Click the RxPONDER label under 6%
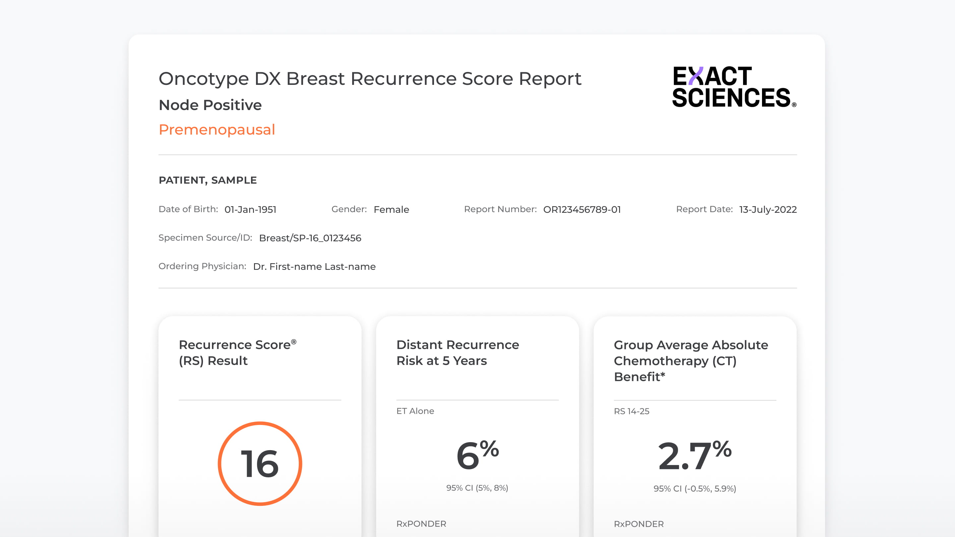The image size is (955, 537). [421, 524]
